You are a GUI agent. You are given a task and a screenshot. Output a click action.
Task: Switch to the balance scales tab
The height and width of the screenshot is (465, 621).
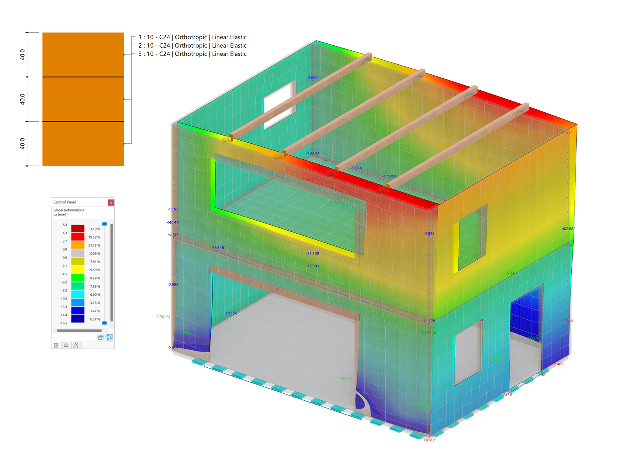[66, 345]
